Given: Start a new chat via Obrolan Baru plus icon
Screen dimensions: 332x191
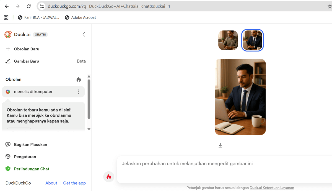Looking at the screenshot, I should (x=8, y=49).
